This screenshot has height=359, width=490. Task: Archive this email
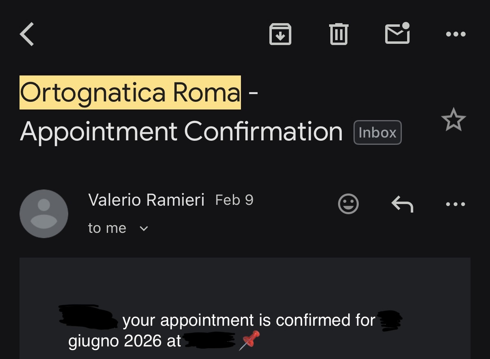point(280,34)
